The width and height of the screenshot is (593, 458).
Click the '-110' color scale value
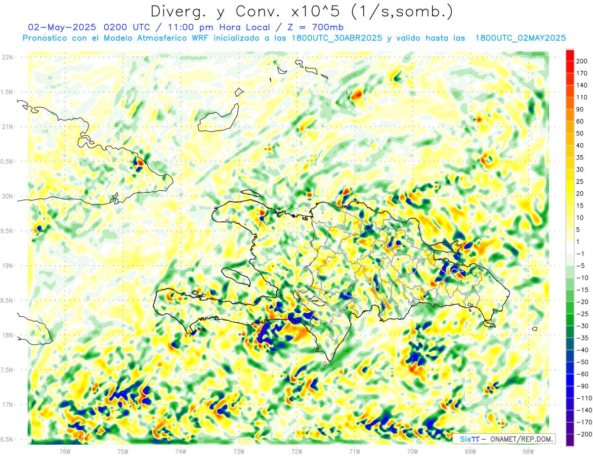pyautogui.click(x=583, y=398)
